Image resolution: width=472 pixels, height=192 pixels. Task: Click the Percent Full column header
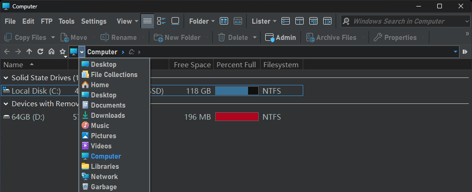[x=236, y=65]
